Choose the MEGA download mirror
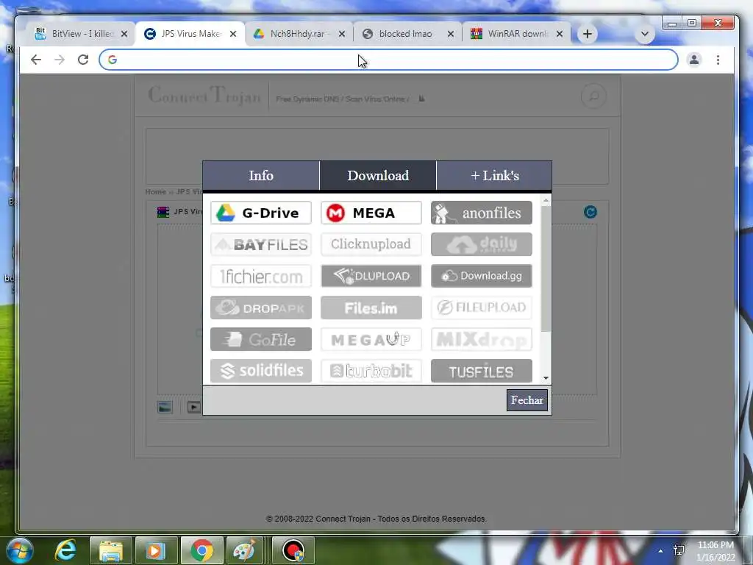The height and width of the screenshot is (565, 753). [371, 213]
